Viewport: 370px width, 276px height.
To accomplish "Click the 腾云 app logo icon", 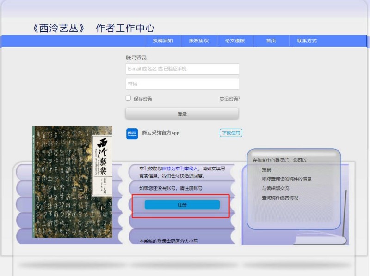I will click(x=132, y=134).
